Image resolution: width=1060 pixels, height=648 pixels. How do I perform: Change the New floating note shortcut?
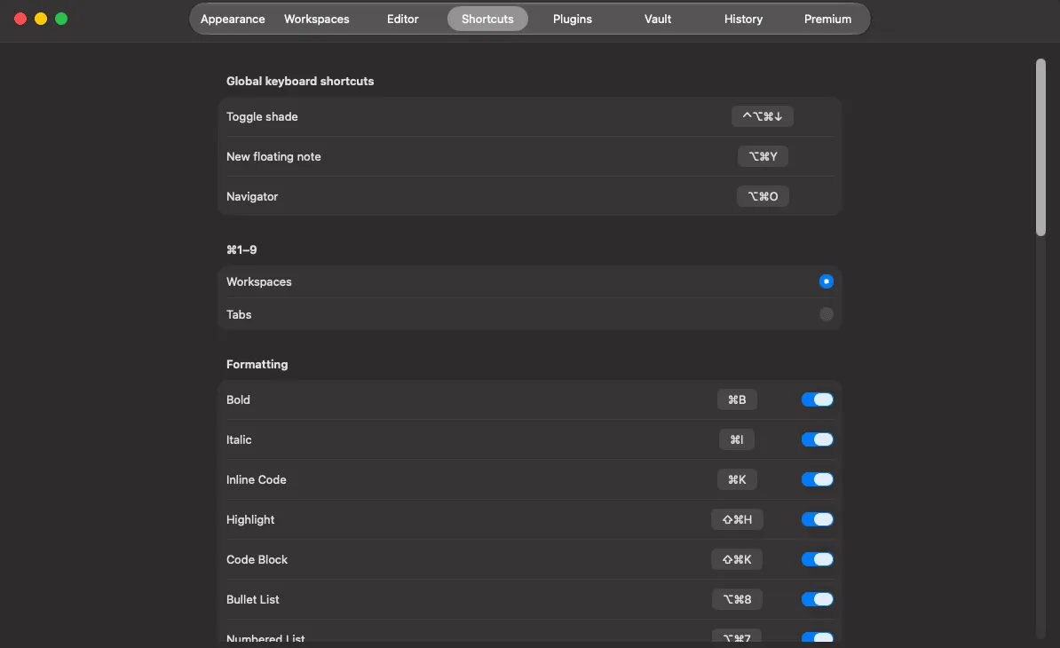coord(763,156)
